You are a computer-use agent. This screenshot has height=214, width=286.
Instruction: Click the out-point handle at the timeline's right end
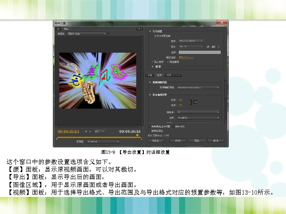[141, 139]
